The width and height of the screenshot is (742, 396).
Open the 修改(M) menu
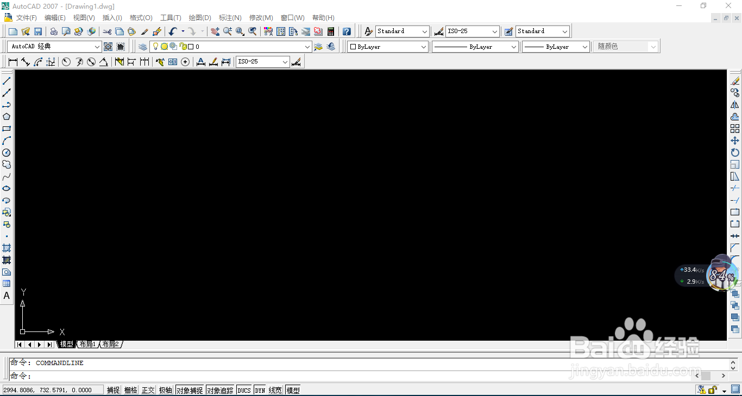click(261, 18)
